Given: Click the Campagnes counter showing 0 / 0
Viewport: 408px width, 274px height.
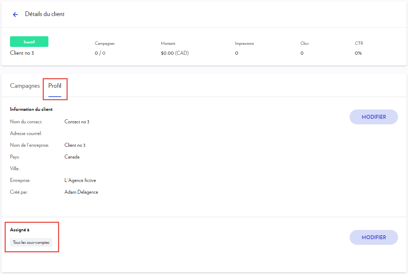Looking at the screenshot, I should coord(99,53).
